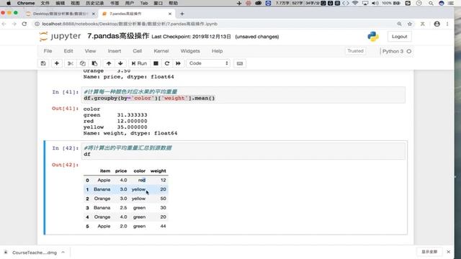Move the selected cell down with the arrow icon
Screen dimensions: 461x259
pos(120,63)
